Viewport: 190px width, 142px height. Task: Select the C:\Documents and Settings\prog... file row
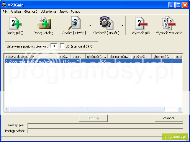[x=94, y=61]
